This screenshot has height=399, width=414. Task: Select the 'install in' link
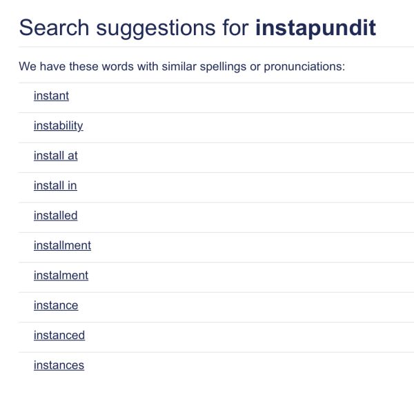point(55,185)
